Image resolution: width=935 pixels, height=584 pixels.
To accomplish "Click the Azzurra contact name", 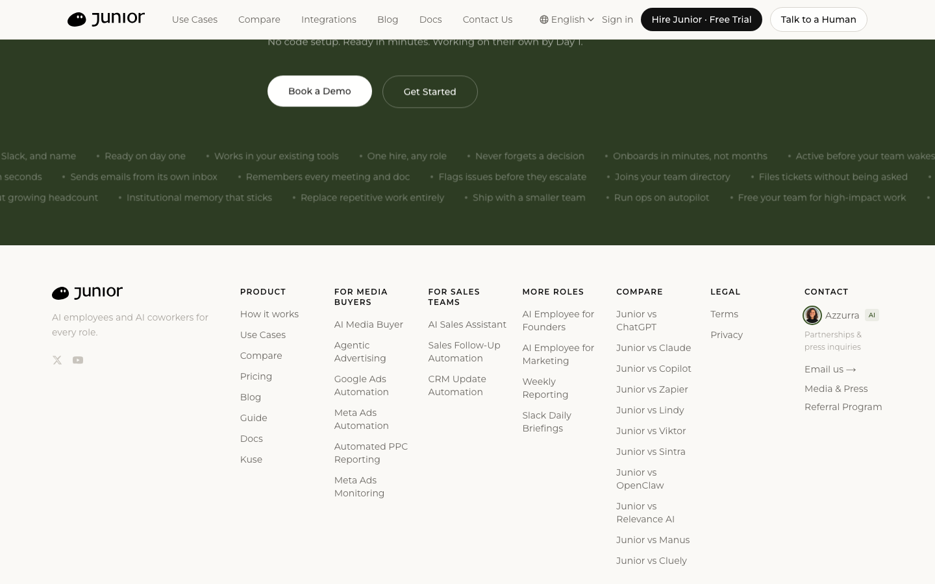I will coord(842,315).
